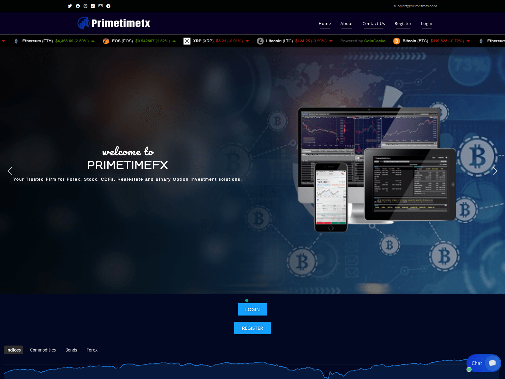
Task: Click the CoinGecko link in ticker
Action: (x=375, y=41)
